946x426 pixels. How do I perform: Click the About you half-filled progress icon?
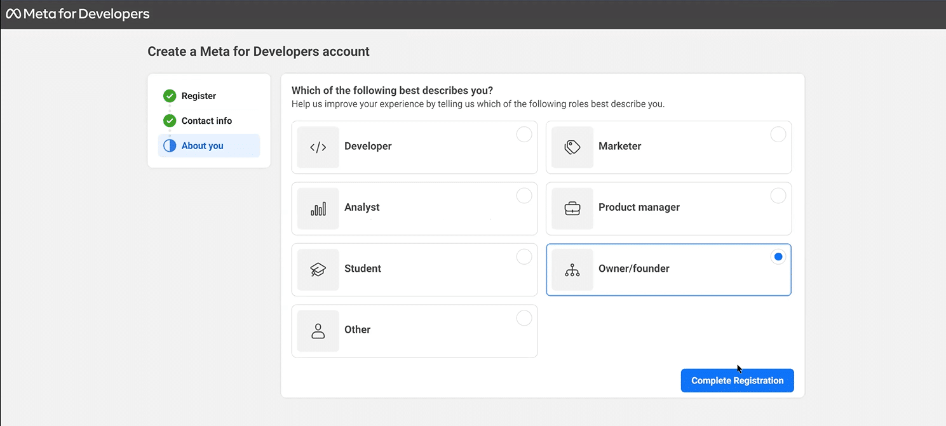(170, 145)
